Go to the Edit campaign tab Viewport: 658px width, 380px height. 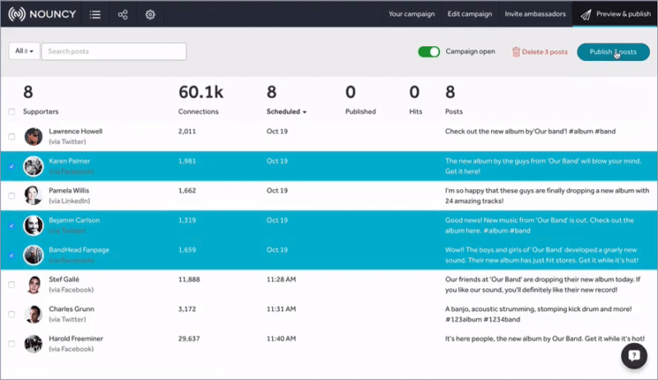tap(470, 14)
